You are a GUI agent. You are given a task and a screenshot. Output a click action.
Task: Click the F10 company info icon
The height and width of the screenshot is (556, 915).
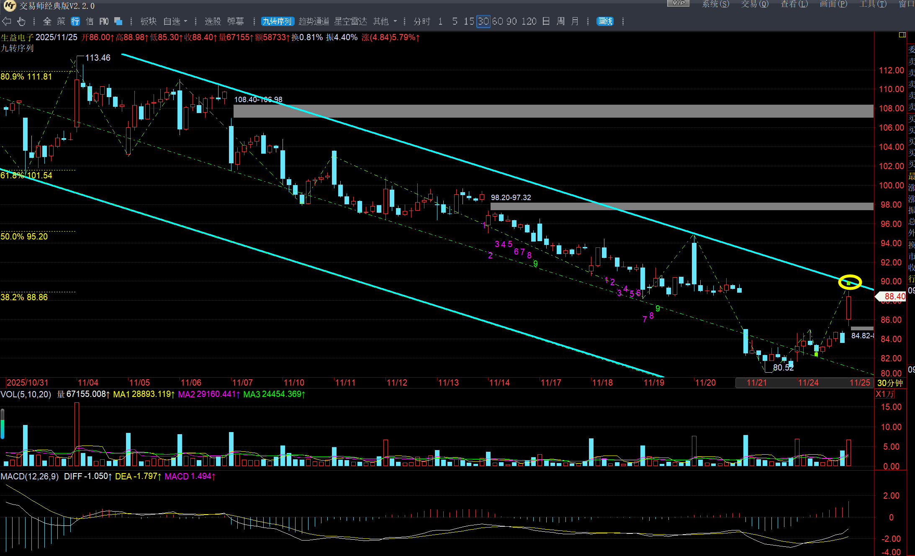click(104, 21)
